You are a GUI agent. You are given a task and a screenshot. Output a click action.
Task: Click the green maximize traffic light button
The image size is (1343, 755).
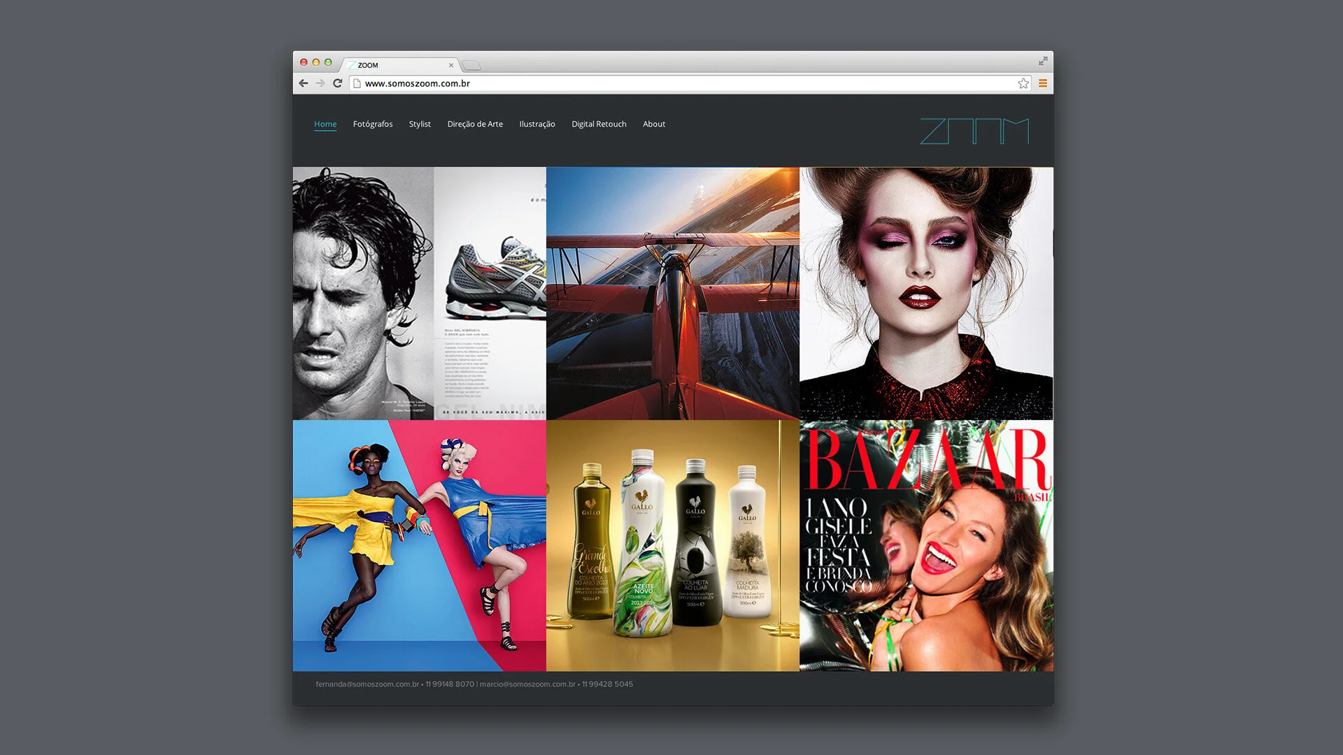coord(329,62)
